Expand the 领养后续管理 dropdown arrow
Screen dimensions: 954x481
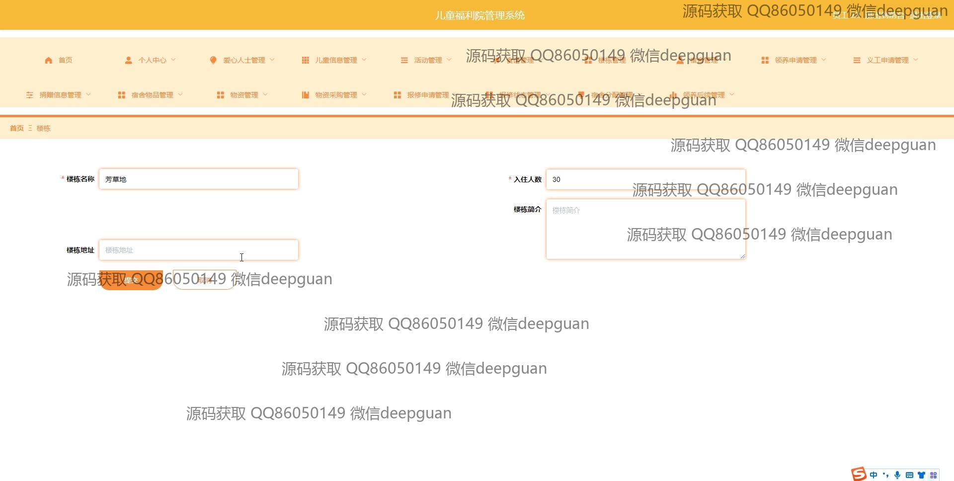tap(732, 94)
